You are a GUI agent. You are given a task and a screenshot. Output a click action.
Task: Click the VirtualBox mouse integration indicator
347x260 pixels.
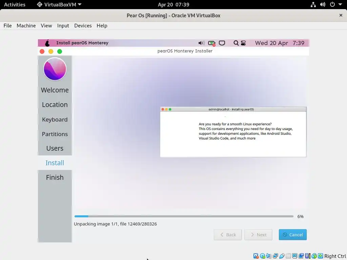314,256
